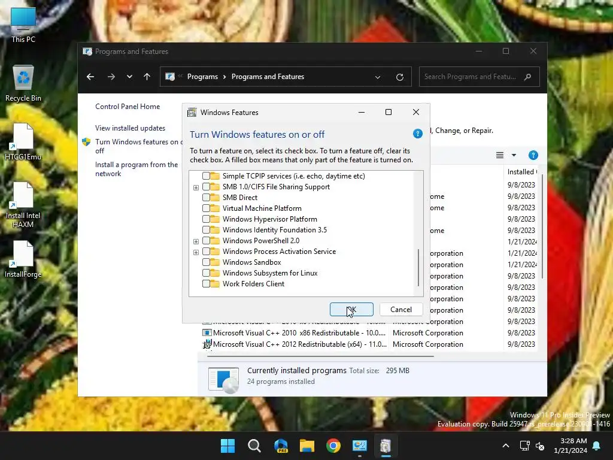This screenshot has width=613, height=460.
Task: Check Windows Identity Foundation 3.5
Action: tap(206, 229)
